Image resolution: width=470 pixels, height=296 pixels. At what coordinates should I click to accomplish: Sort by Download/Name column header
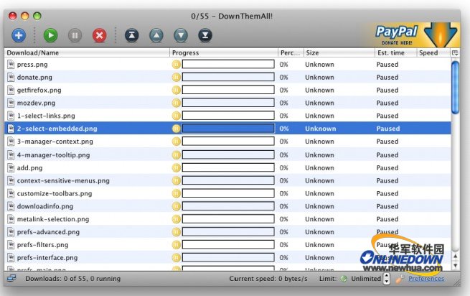(x=87, y=53)
